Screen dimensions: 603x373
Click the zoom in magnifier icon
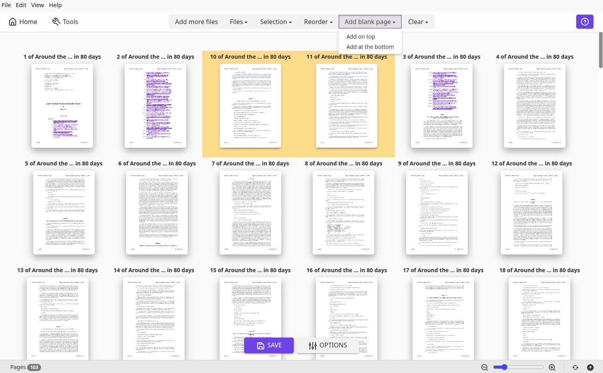pyautogui.click(x=552, y=367)
